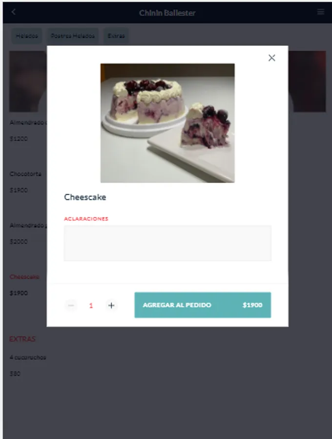
Task: Click the Agregar al pedido button
Action: coord(203,305)
